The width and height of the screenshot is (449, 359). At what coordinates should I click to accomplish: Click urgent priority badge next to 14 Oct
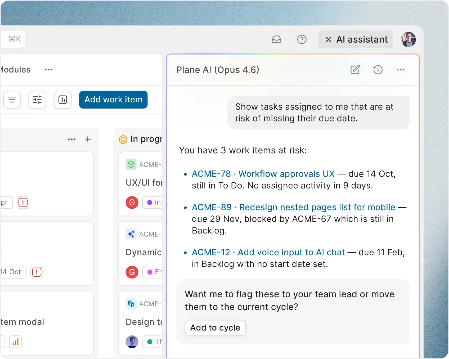pyautogui.click(x=37, y=272)
